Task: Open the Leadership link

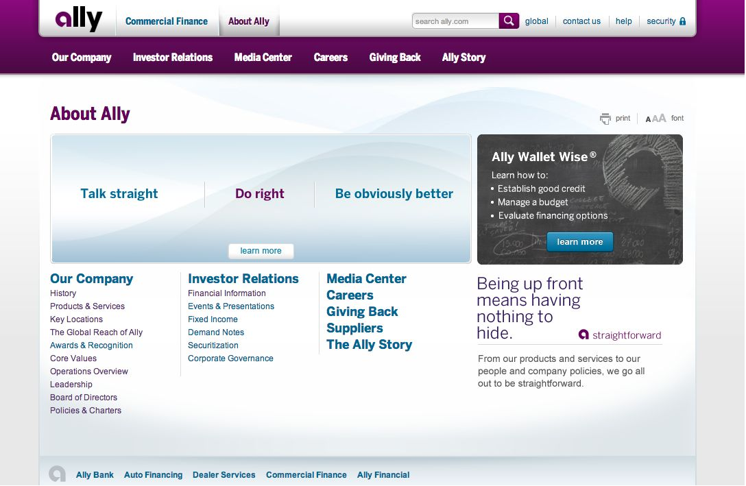Action: point(71,385)
